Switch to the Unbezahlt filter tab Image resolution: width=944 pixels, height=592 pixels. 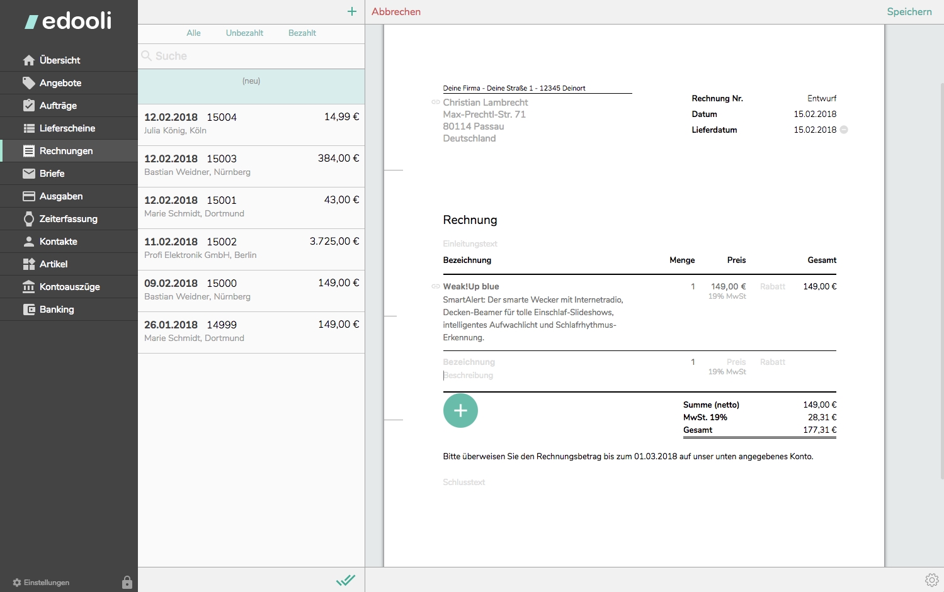[x=244, y=33]
